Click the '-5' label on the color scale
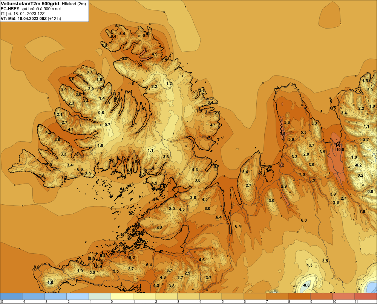377x304 pixels. pyautogui.click(x=2, y=302)
